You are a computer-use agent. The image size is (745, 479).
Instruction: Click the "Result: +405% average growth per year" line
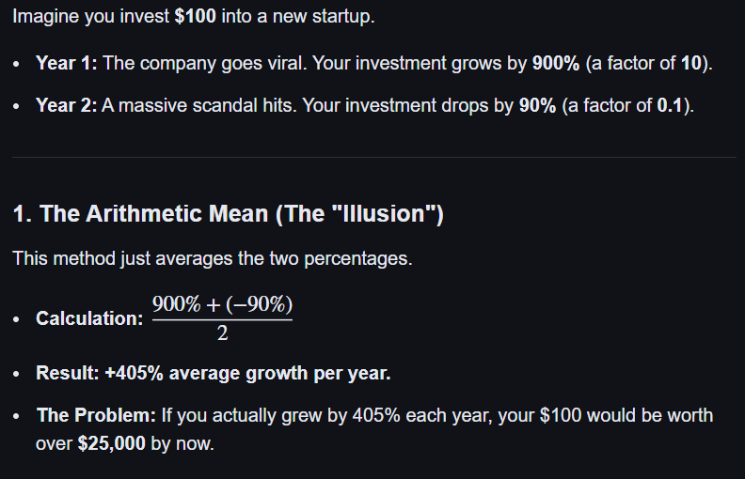coord(214,373)
